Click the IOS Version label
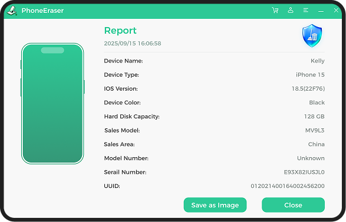Viewport: 346px width, 222px height. 121,89
